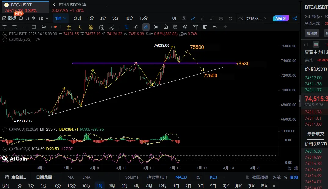Viewport: 328px width, 189px height.
Task: Toggle % percentage scale
Action: point(285,177)
